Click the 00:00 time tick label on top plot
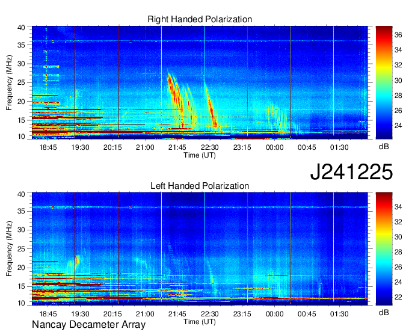409x332 pixels. [x=274, y=147]
